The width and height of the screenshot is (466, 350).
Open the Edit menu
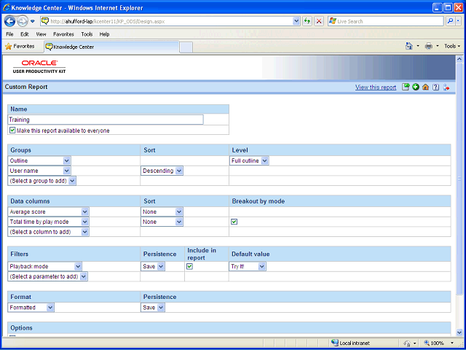(24, 34)
